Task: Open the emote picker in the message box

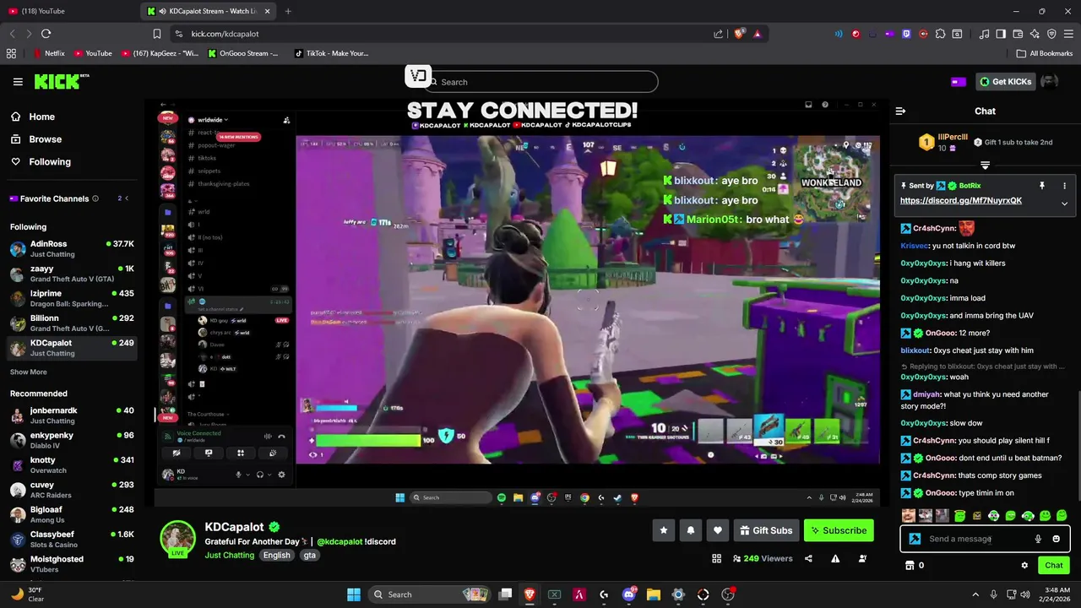Action: pyautogui.click(x=1056, y=539)
